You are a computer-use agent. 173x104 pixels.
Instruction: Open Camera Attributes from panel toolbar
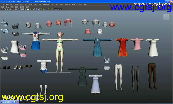coord(5,9)
